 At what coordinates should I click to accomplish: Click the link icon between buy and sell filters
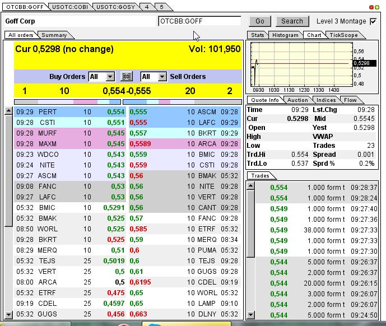click(127, 77)
